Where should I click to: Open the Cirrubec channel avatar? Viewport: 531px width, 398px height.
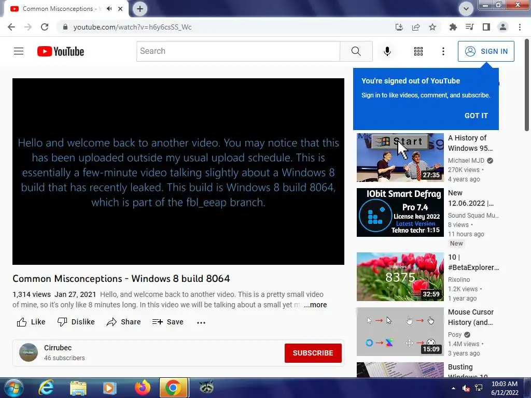click(29, 352)
